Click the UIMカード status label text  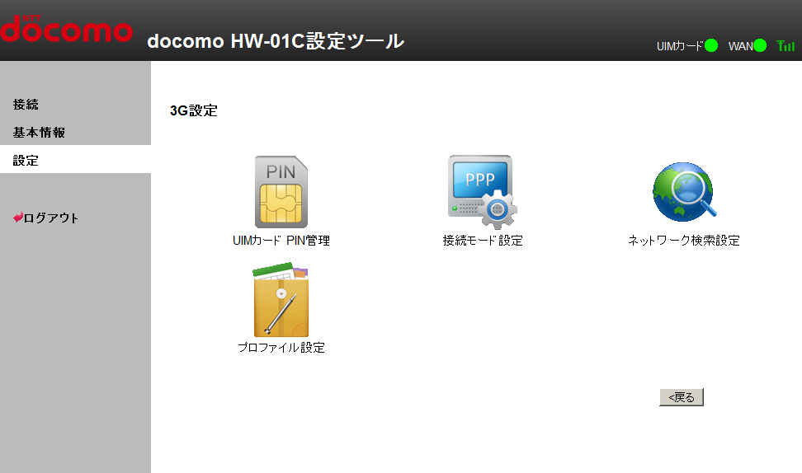coord(680,46)
